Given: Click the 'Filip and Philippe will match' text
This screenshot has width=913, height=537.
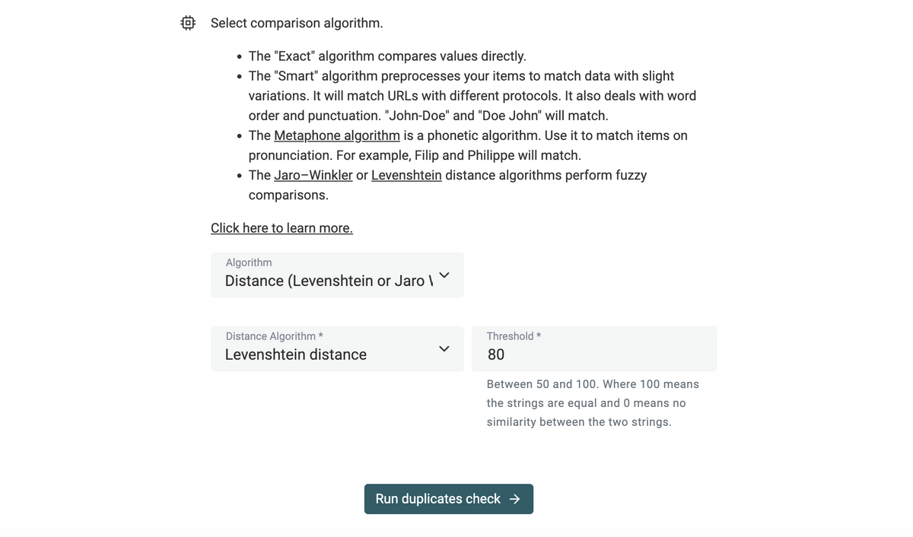Looking at the screenshot, I should point(498,155).
